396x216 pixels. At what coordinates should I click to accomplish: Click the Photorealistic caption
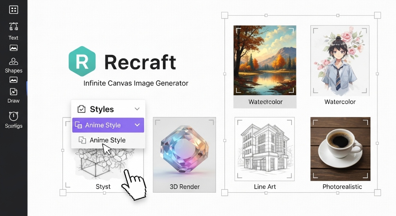pyautogui.click(x=342, y=187)
